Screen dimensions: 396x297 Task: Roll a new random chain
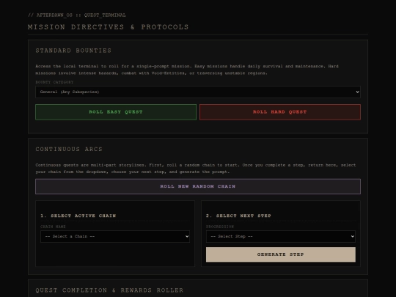click(x=198, y=186)
